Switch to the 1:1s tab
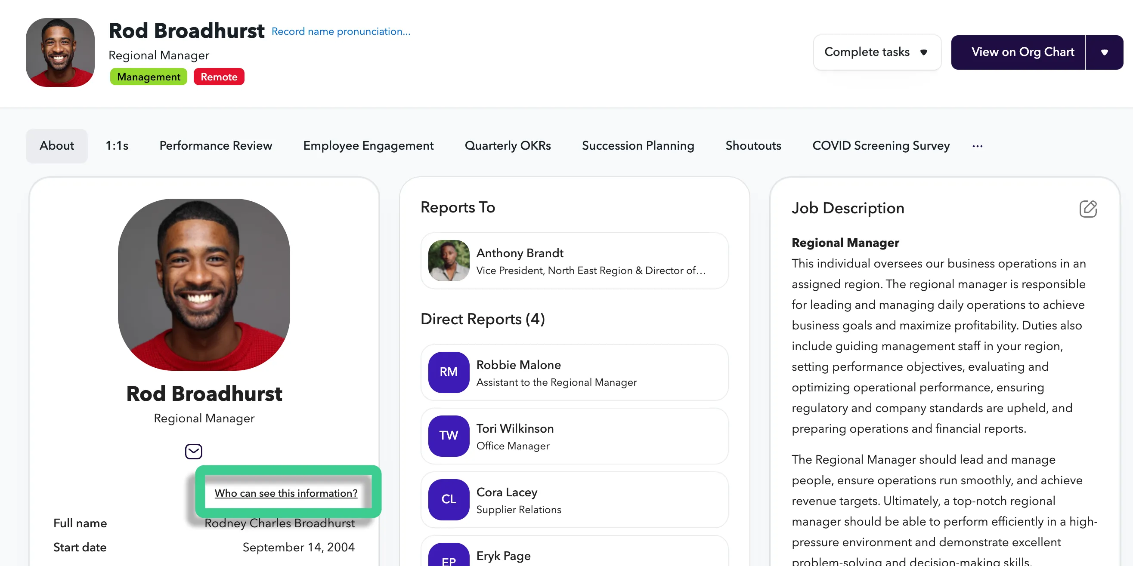 coord(117,146)
